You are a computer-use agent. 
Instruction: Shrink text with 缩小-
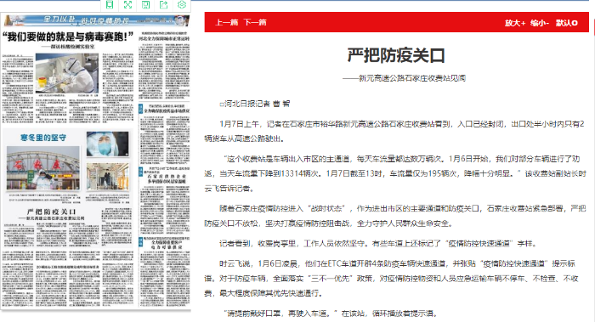point(540,23)
